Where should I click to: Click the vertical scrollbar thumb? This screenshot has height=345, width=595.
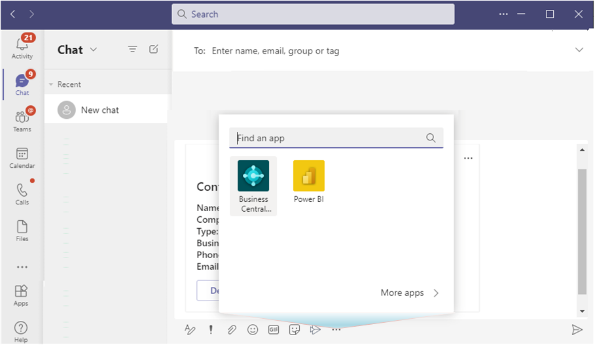pyautogui.click(x=582, y=231)
